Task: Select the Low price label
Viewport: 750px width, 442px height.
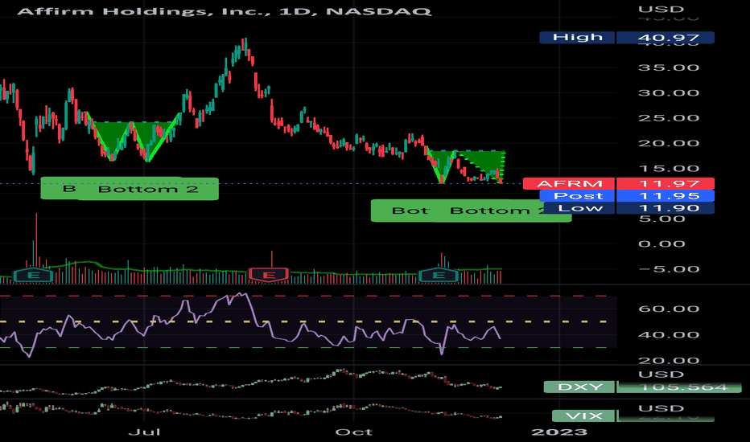Action: pyautogui.click(x=579, y=208)
